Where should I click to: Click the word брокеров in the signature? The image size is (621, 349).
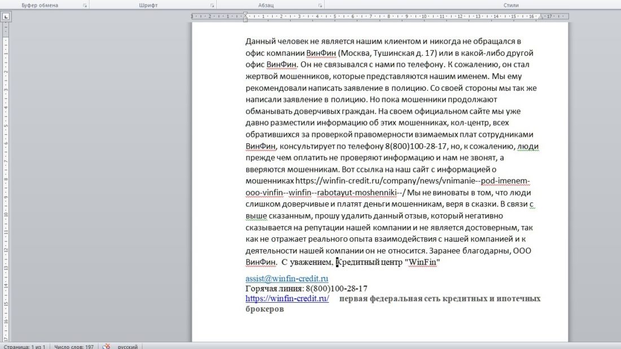[265, 309]
